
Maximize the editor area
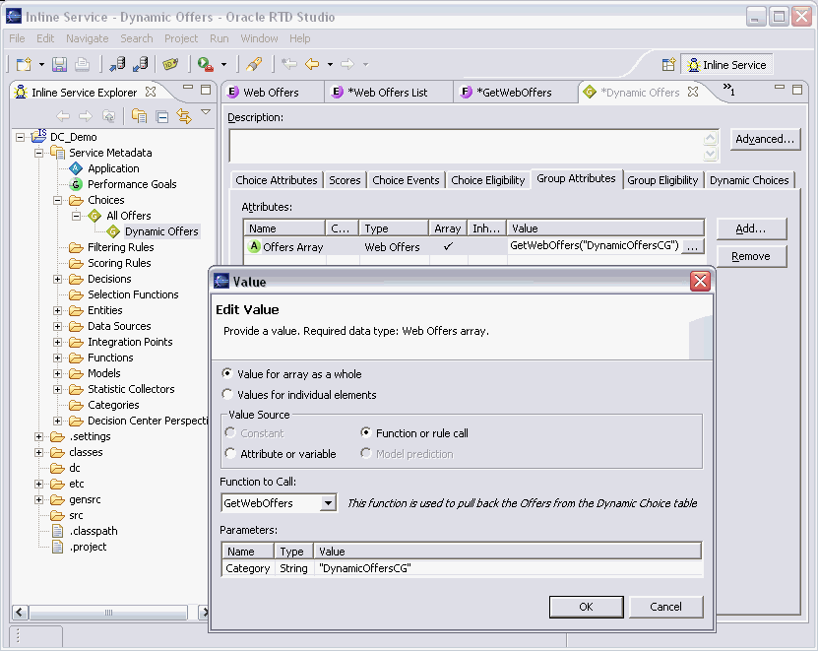tap(797, 90)
